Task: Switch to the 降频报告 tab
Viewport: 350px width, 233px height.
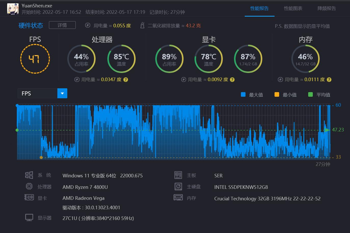Action: point(327,8)
